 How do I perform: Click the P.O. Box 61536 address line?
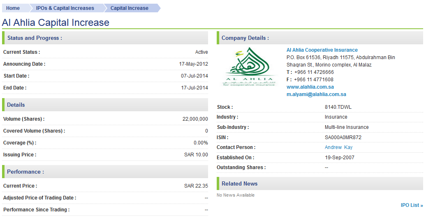coord(341,57)
